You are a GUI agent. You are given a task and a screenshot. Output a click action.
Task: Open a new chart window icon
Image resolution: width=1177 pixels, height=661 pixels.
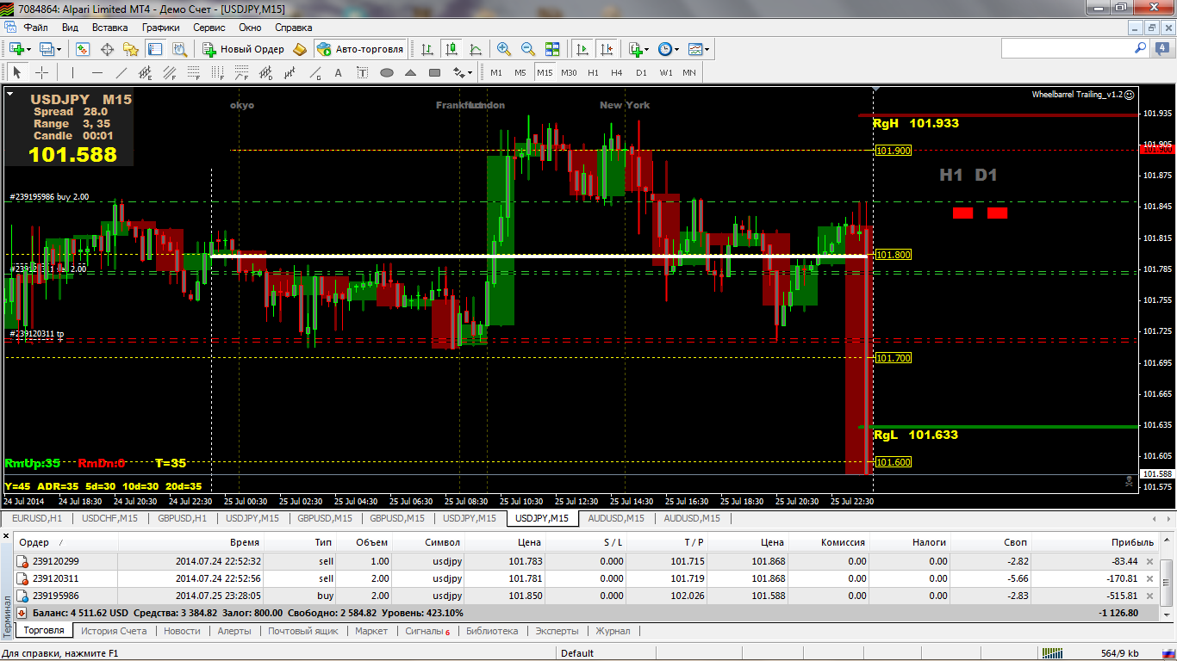pos(16,49)
